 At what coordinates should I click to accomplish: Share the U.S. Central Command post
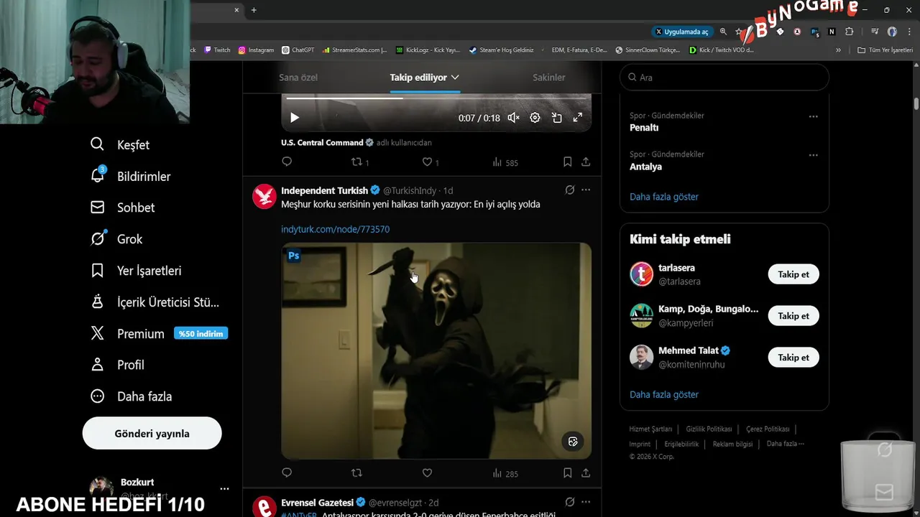(x=586, y=162)
